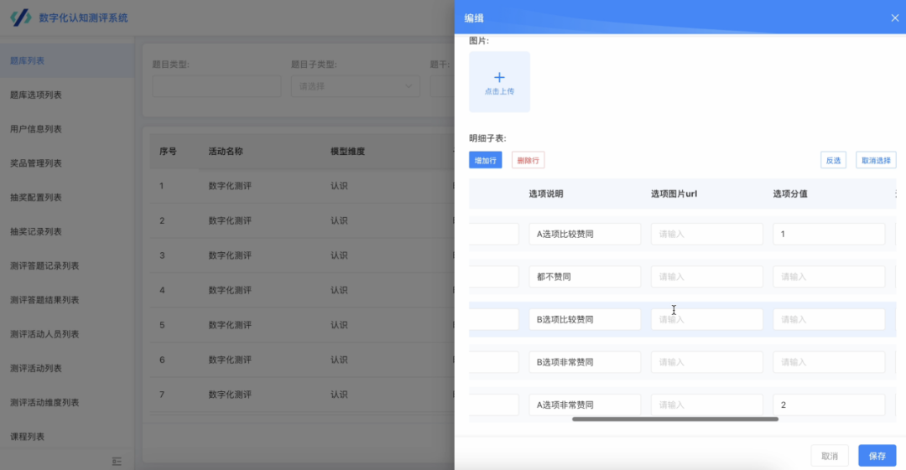Open 抽奖记录列表 menu item
The image size is (906, 470).
coord(67,231)
